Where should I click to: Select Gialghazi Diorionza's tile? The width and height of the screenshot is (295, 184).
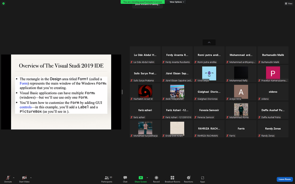(209, 92)
